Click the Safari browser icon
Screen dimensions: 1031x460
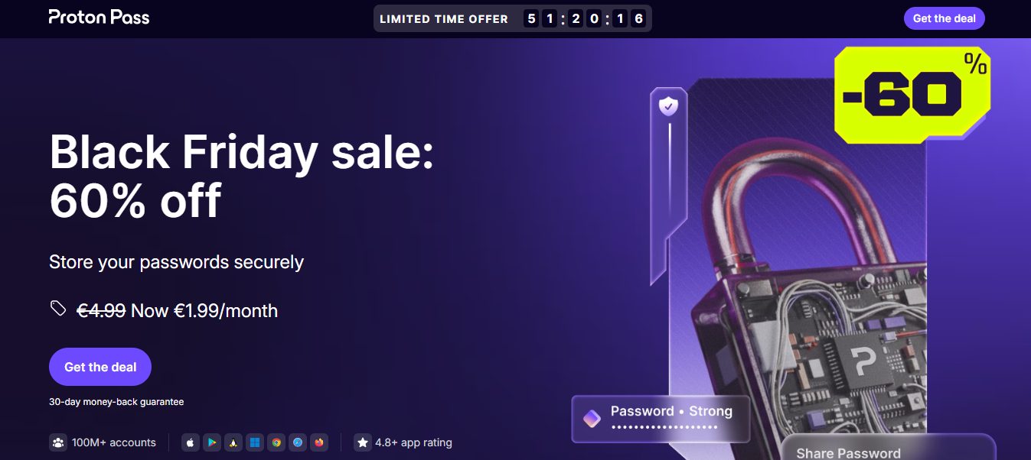point(298,442)
